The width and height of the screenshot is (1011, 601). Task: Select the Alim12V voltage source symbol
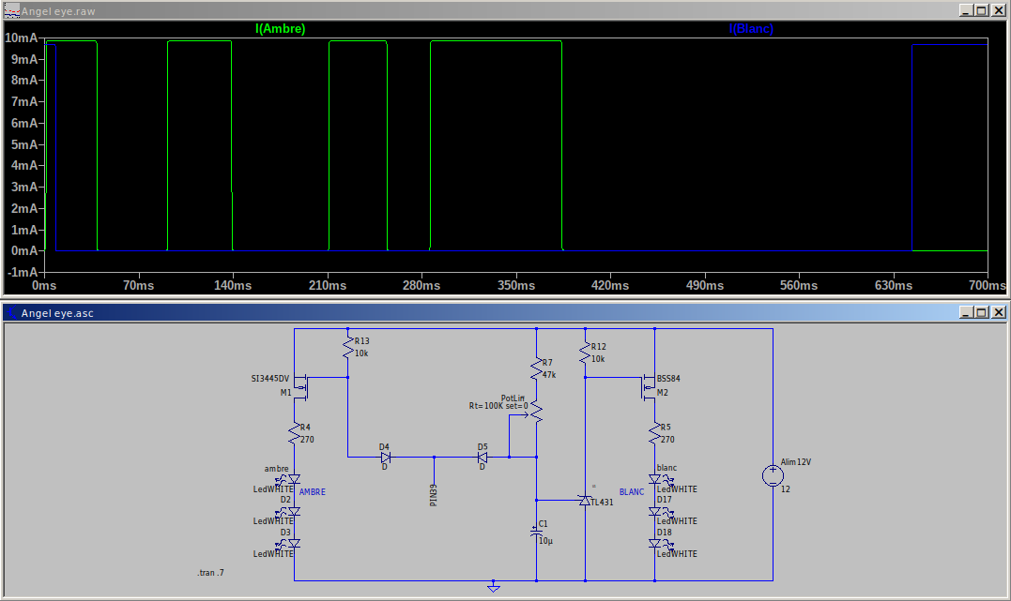tap(773, 476)
